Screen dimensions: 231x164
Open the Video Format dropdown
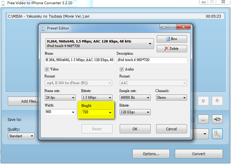point(78,83)
